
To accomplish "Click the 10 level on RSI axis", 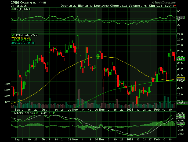I will tap(179, 29).
